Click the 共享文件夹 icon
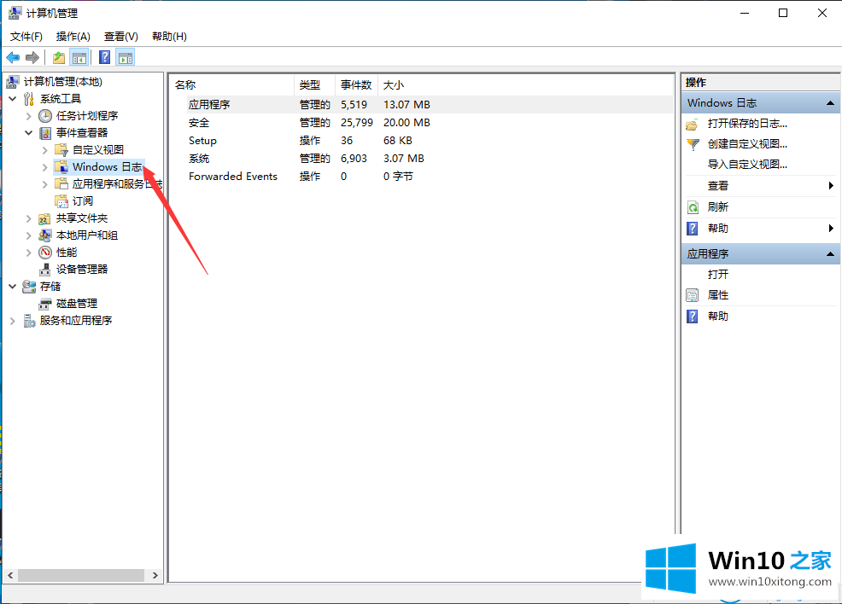 click(x=45, y=218)
